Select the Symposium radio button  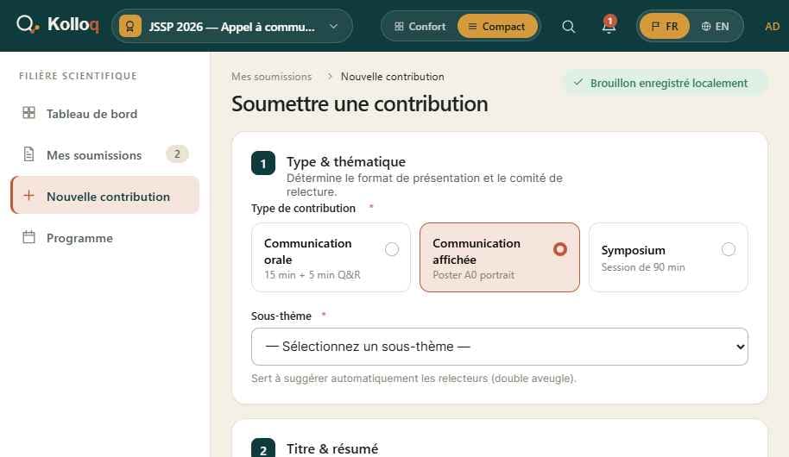coord(728,249)
